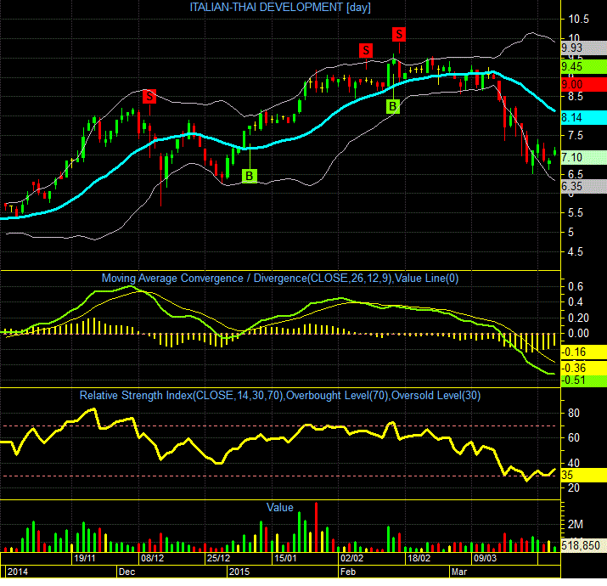Click the cyan 8.14 moving average label
This screenshot has height=586, width=607.
click(584, 117)
